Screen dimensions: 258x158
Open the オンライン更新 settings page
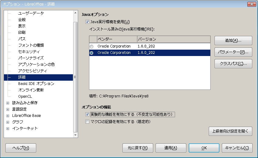[31, 90]
